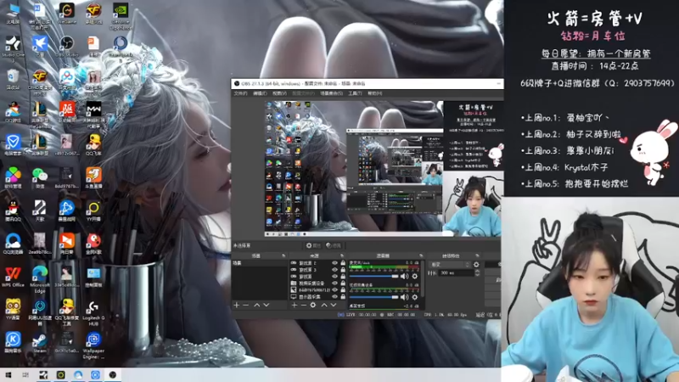679x382 pixels.
Task: Click the remove source minus icon in OBS
Action: pos(304,306)
